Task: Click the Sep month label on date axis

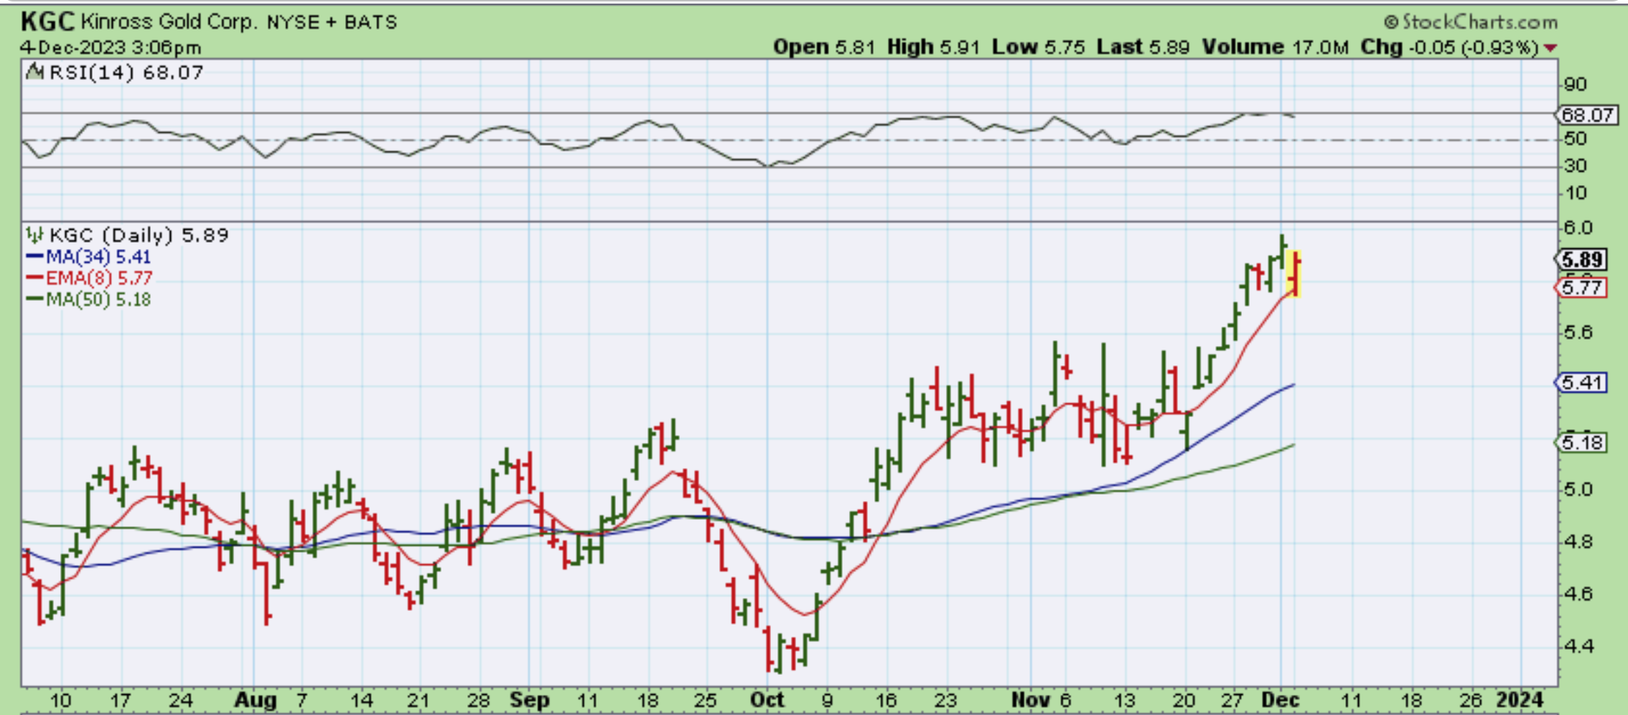Action: coord(530,701)
